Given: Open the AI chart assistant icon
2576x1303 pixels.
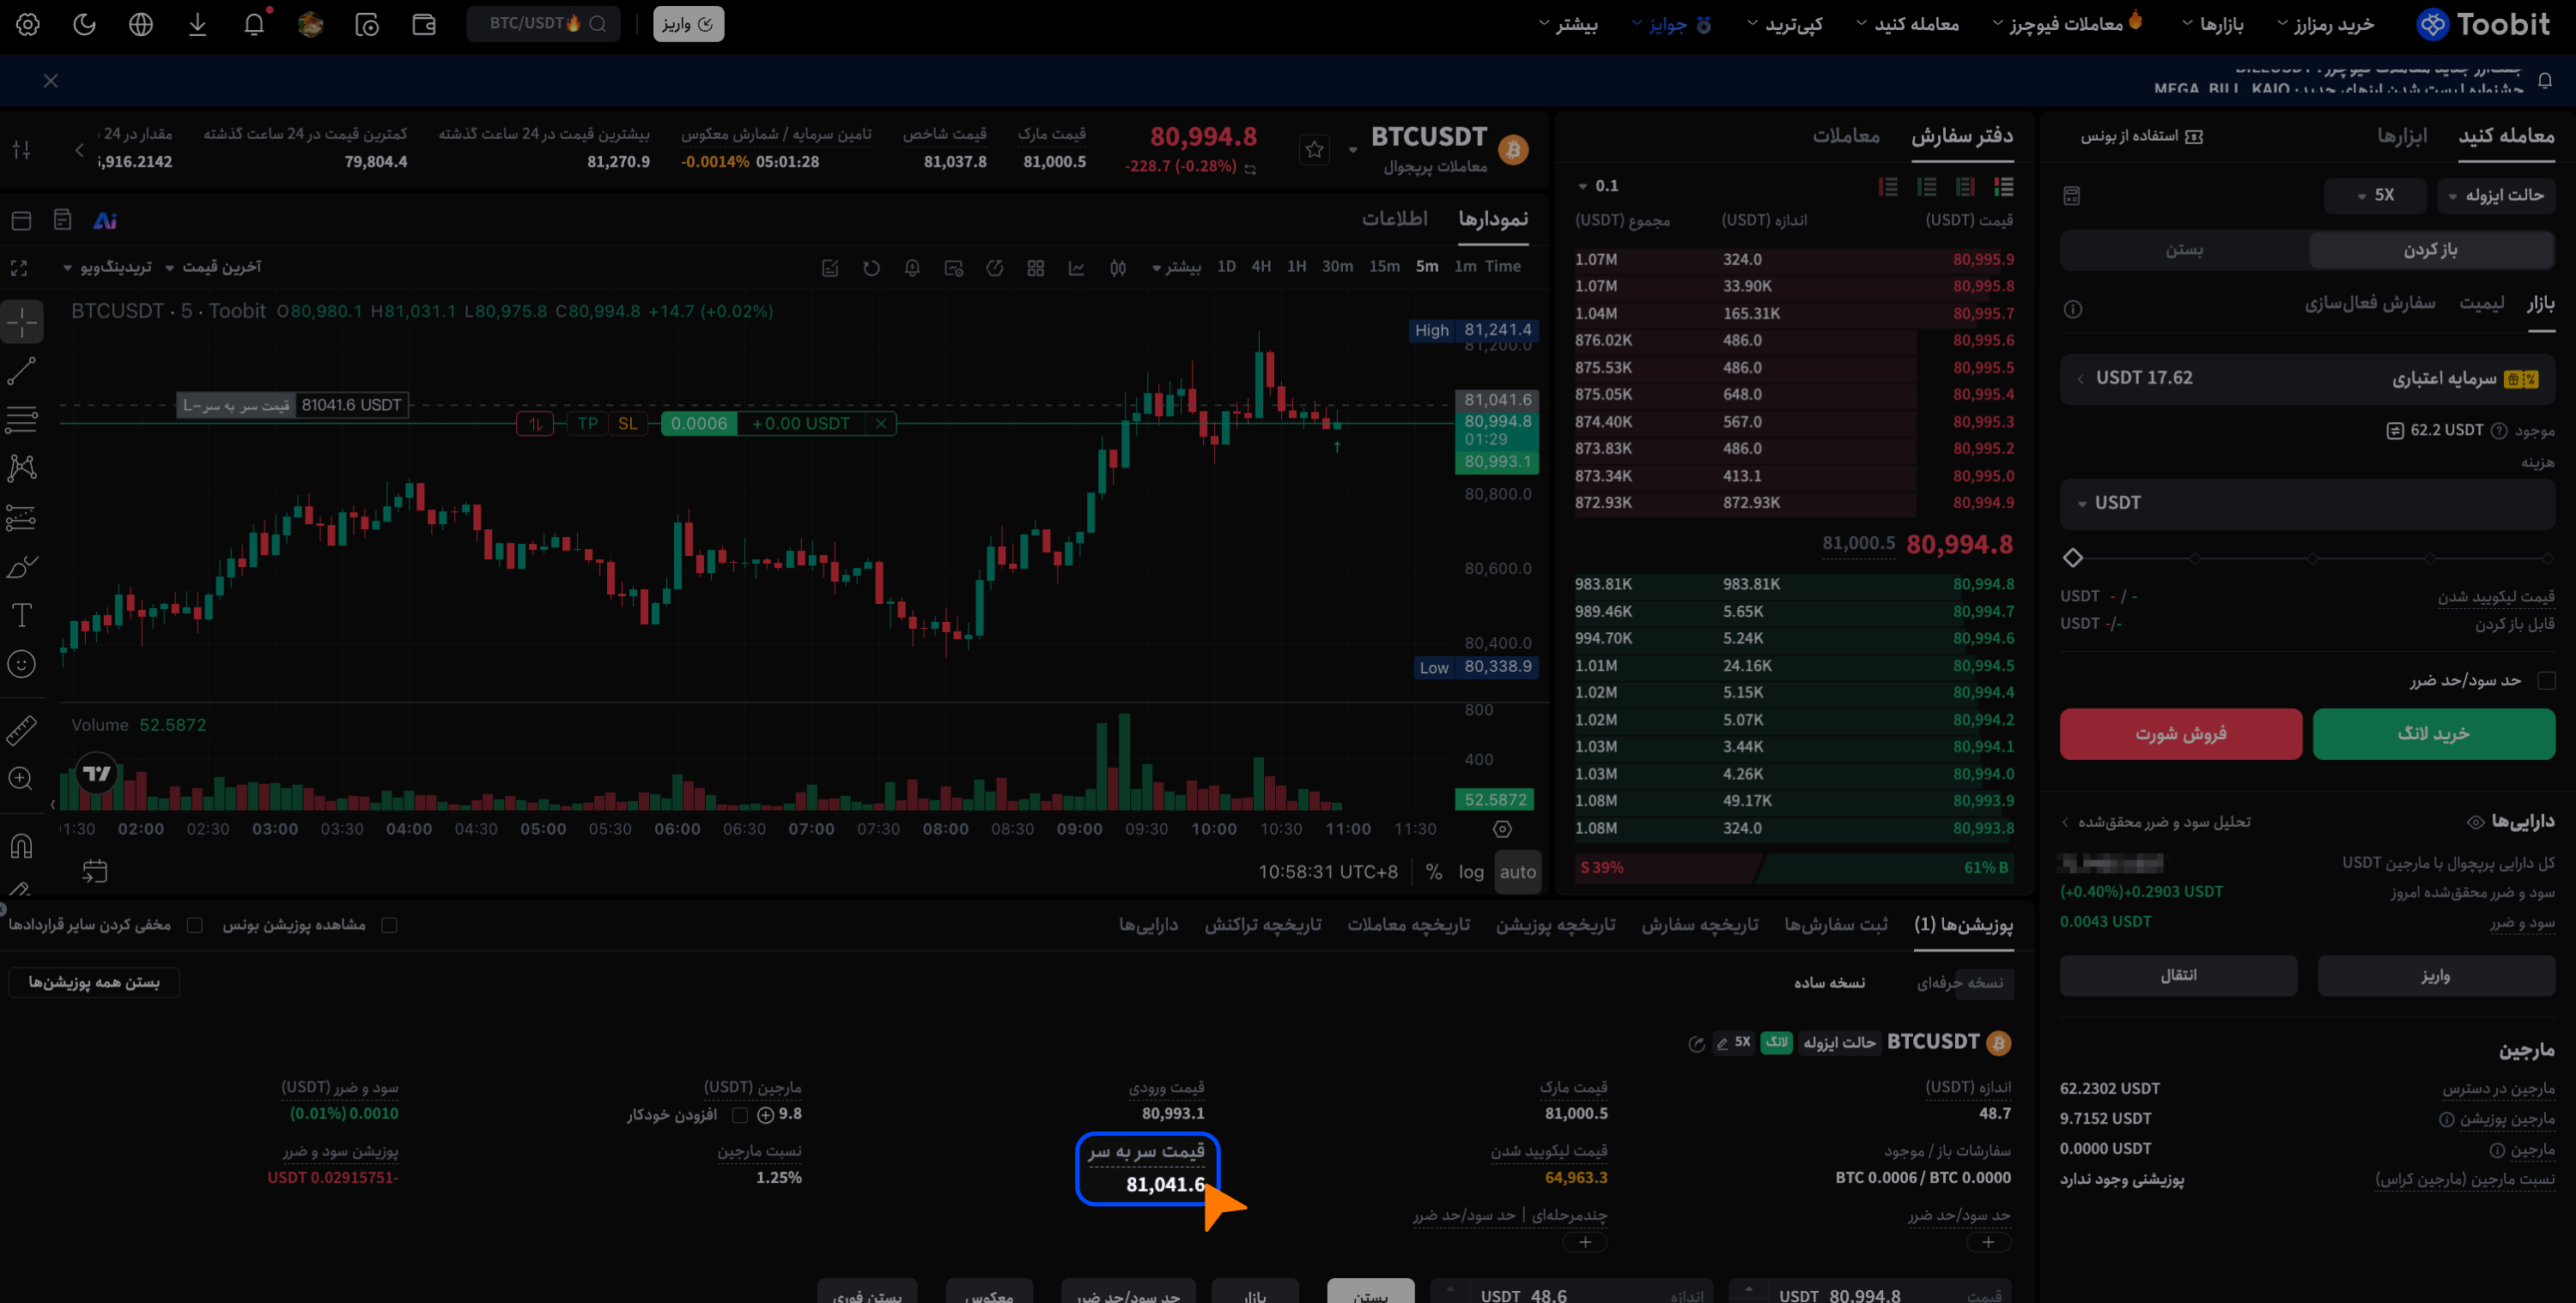Looking at the screenshot, I should pos(105,220).
